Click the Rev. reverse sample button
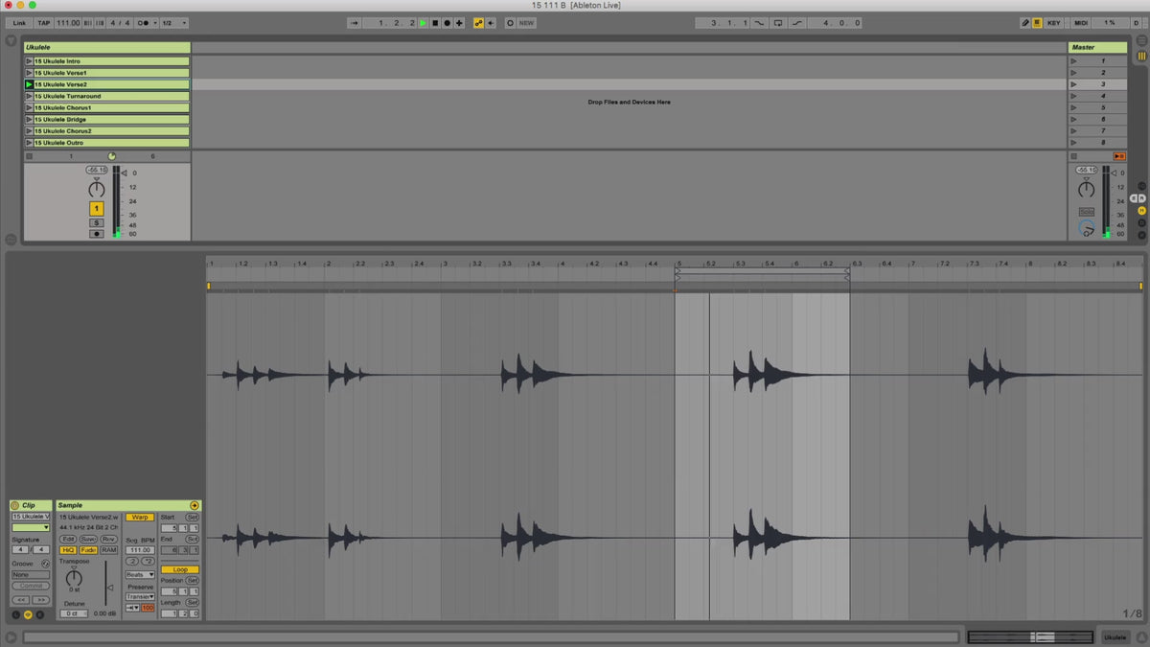Viewport: 1150px width, 647px height. tap(108, 539)
